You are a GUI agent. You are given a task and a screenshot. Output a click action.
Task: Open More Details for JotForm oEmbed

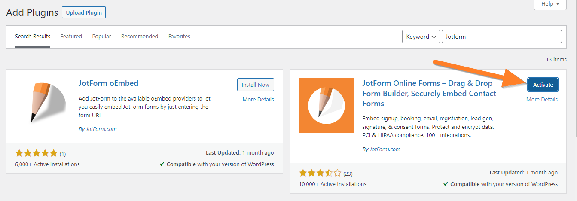[x=258, y=99]
